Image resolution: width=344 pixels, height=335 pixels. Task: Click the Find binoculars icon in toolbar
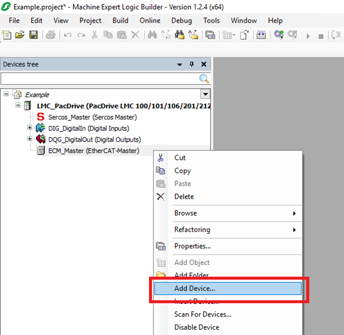[x=151, y=35]
